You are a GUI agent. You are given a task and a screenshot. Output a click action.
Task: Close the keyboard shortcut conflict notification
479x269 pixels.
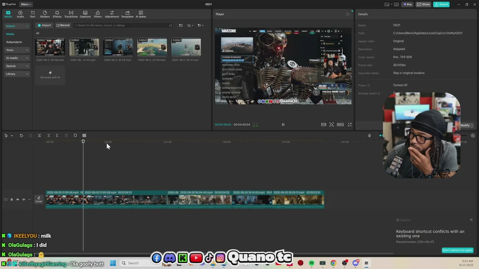471,220
